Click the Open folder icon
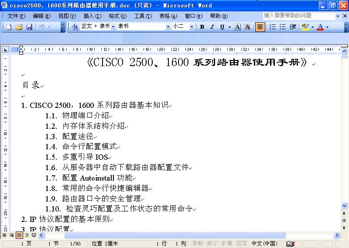The image size is (349, 248). [x=19, y=27]
